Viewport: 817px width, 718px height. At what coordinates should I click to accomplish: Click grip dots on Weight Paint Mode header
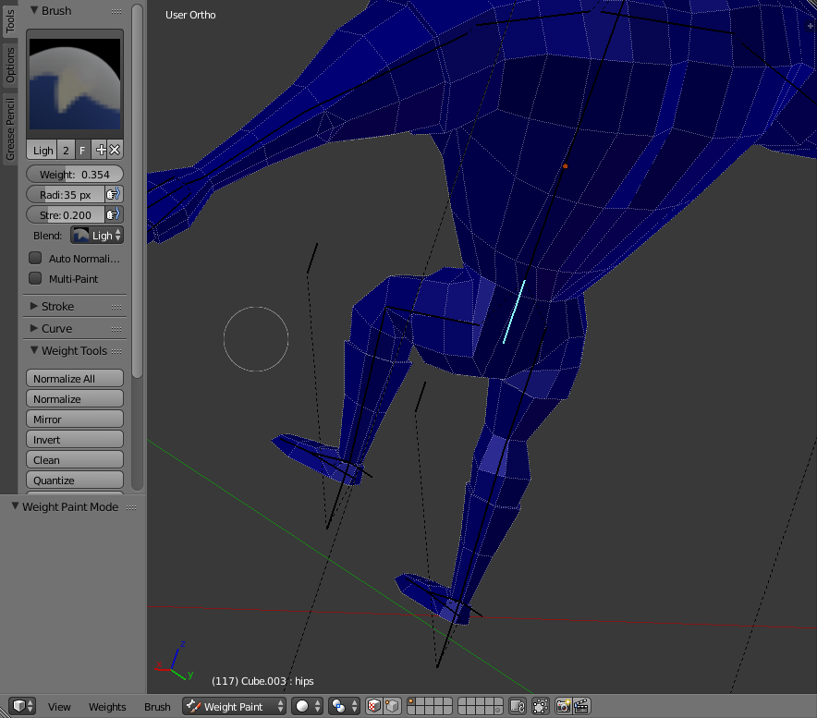click(x=131, y=507)
